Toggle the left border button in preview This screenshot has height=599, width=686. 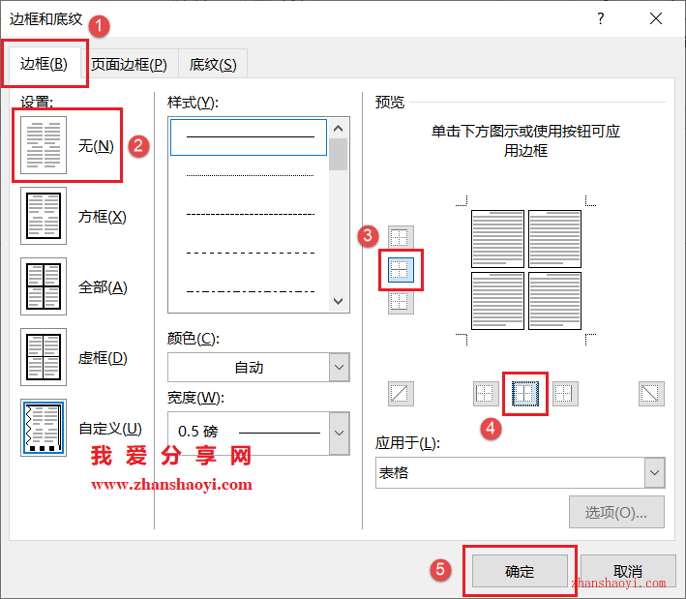pos(486,394)
